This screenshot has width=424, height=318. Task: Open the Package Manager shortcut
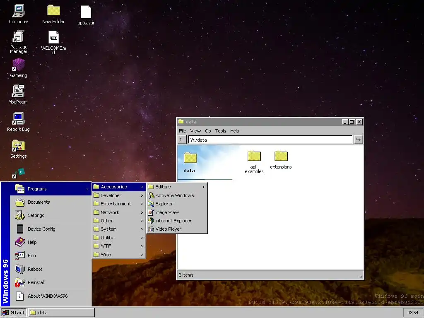(x=19, y=42)
